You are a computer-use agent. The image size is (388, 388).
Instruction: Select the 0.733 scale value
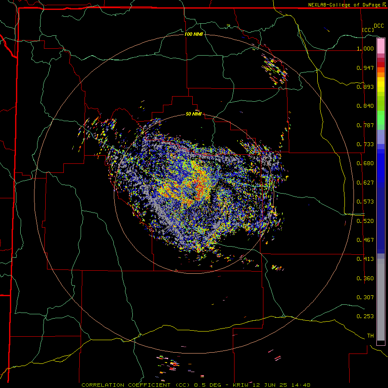365,144
